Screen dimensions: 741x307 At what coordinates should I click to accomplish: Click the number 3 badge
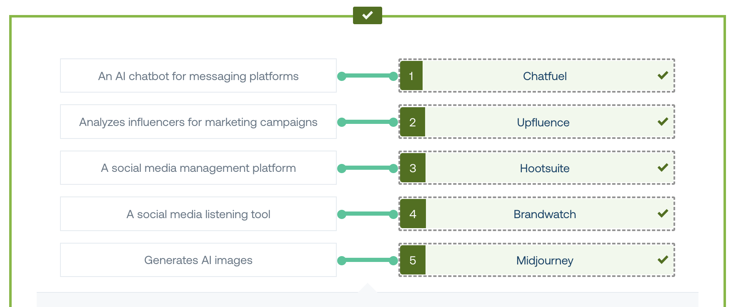413,168
